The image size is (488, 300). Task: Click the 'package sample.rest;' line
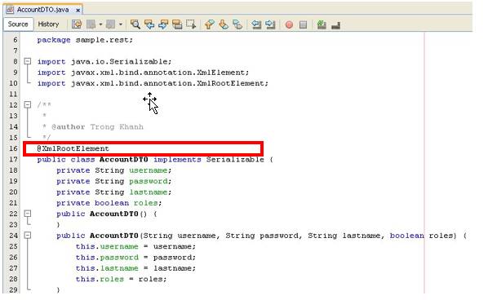point(85,40)
